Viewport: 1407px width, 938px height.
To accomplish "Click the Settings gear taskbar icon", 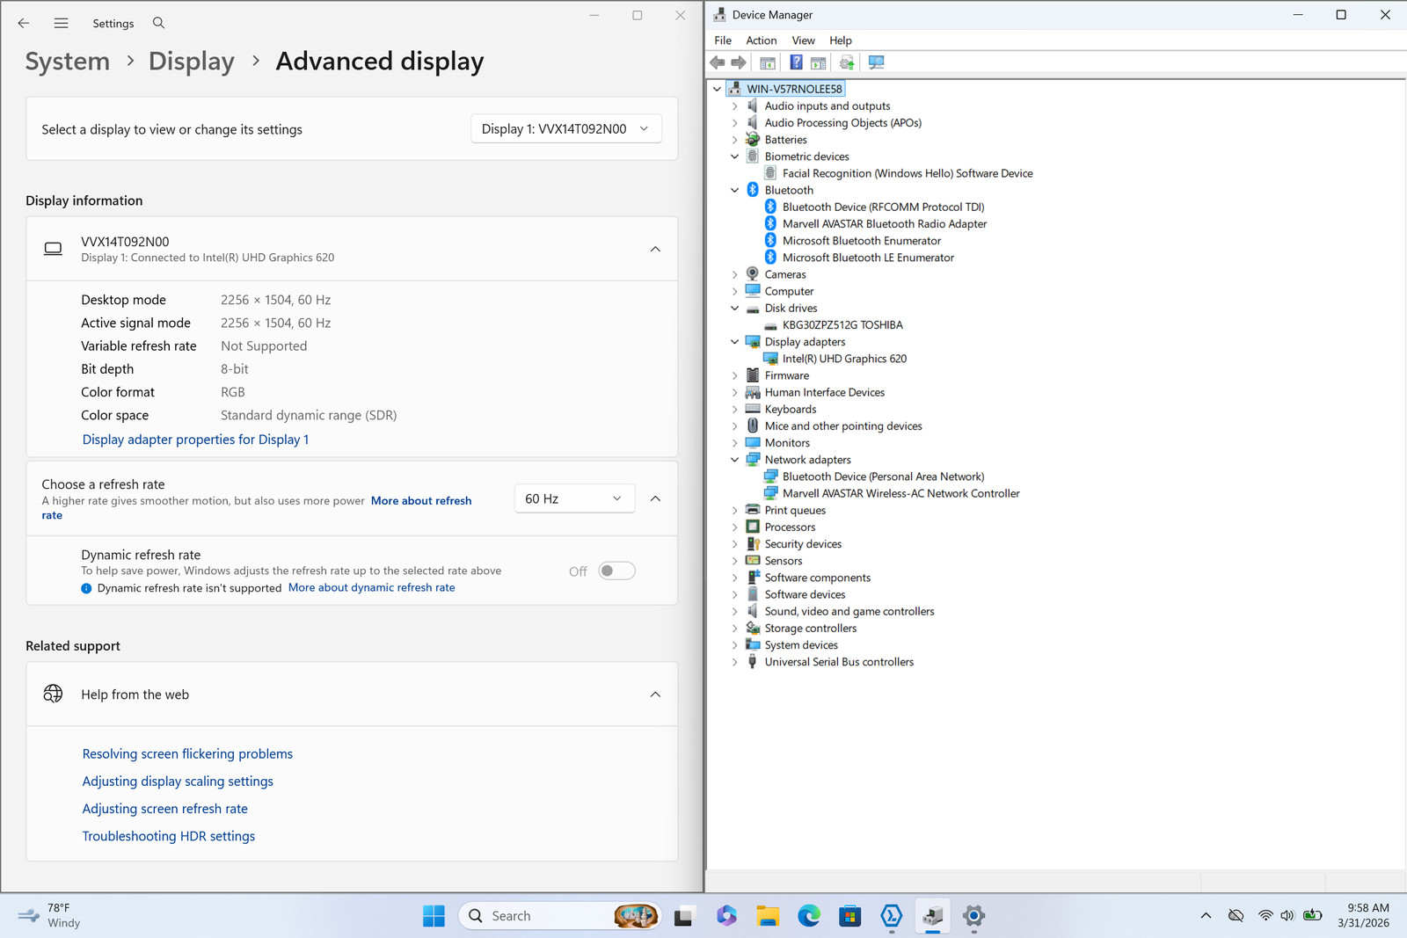I will (973, 916).
